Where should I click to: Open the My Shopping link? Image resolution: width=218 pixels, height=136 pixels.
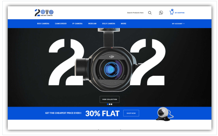180,13
